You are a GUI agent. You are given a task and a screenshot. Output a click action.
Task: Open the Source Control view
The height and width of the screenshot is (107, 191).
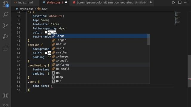(x=5, y=26)
